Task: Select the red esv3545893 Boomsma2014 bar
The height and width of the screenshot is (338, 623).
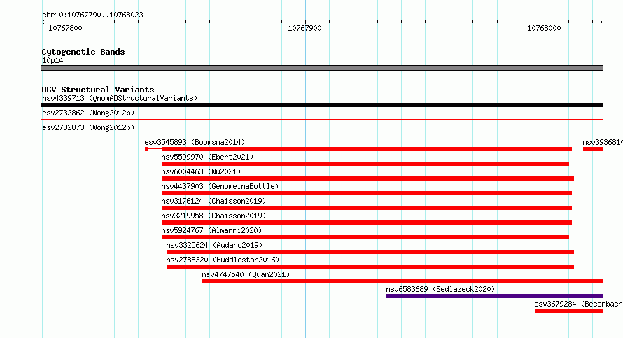Action: coord(358,149)
